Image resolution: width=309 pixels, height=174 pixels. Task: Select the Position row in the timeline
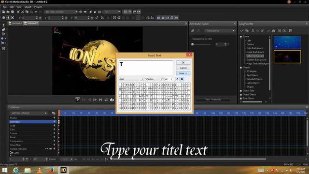click(x=33, y=118)
